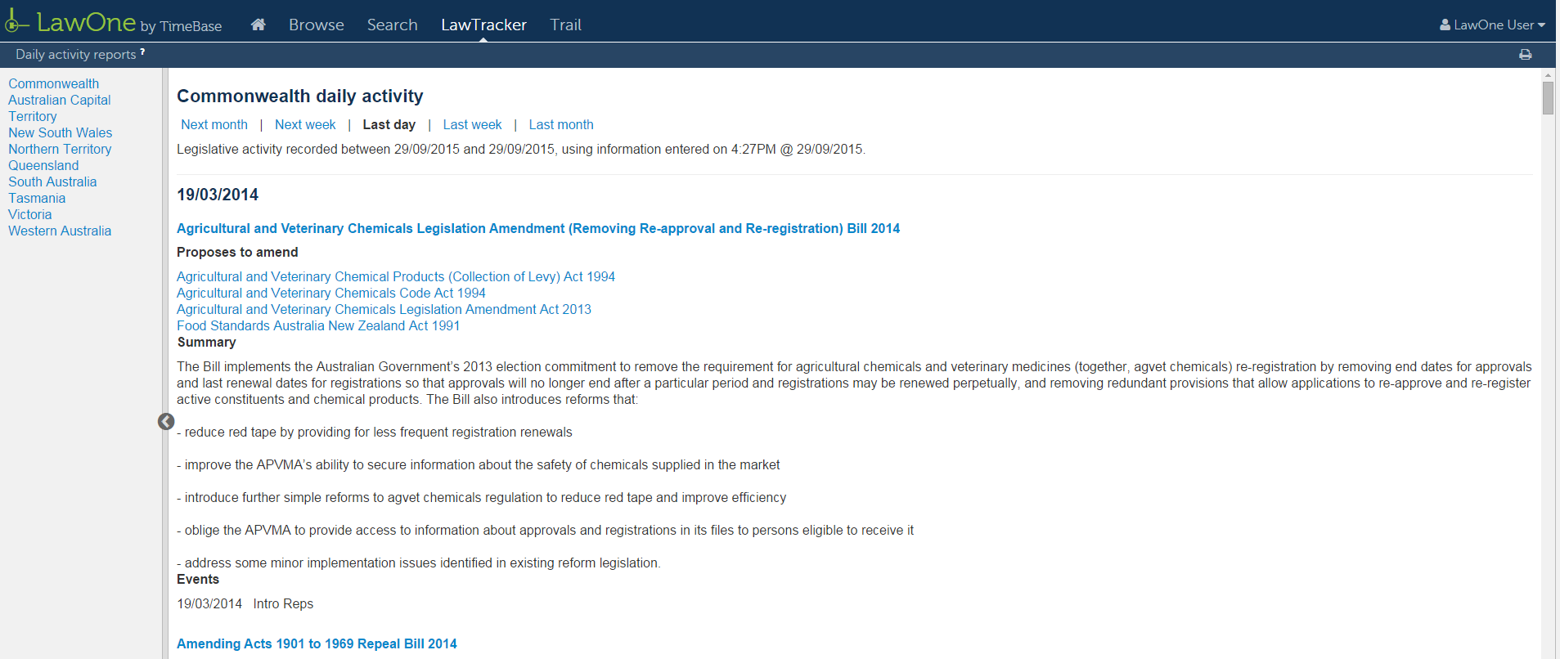Show Last day activity
This screenshot has height=659, width=1560.
tap(389, 124)
